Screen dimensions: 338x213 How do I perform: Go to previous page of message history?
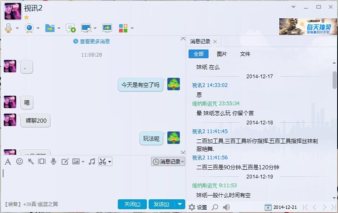pos(315,207)
